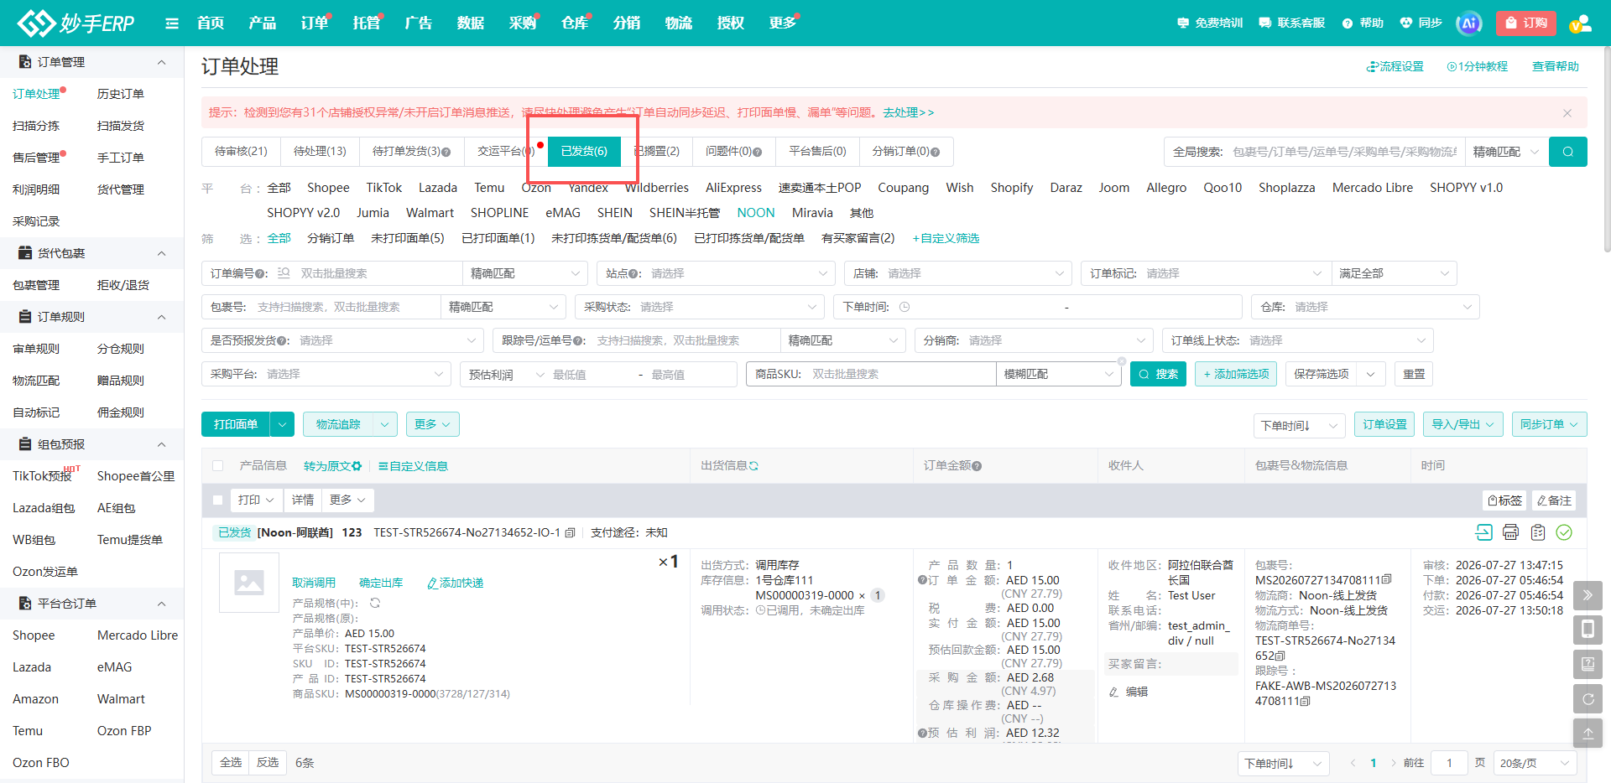Image resolution: width=1611 pixels, height=783 pixels.
Task: Click the mobile phone floating button
Action: [1588, 630]
